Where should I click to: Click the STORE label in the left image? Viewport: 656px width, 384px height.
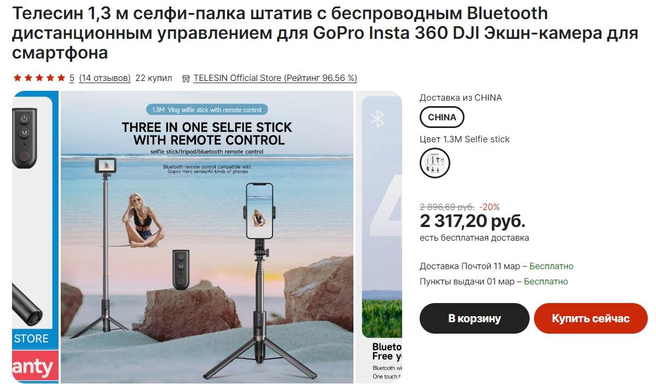coord(31,339)
